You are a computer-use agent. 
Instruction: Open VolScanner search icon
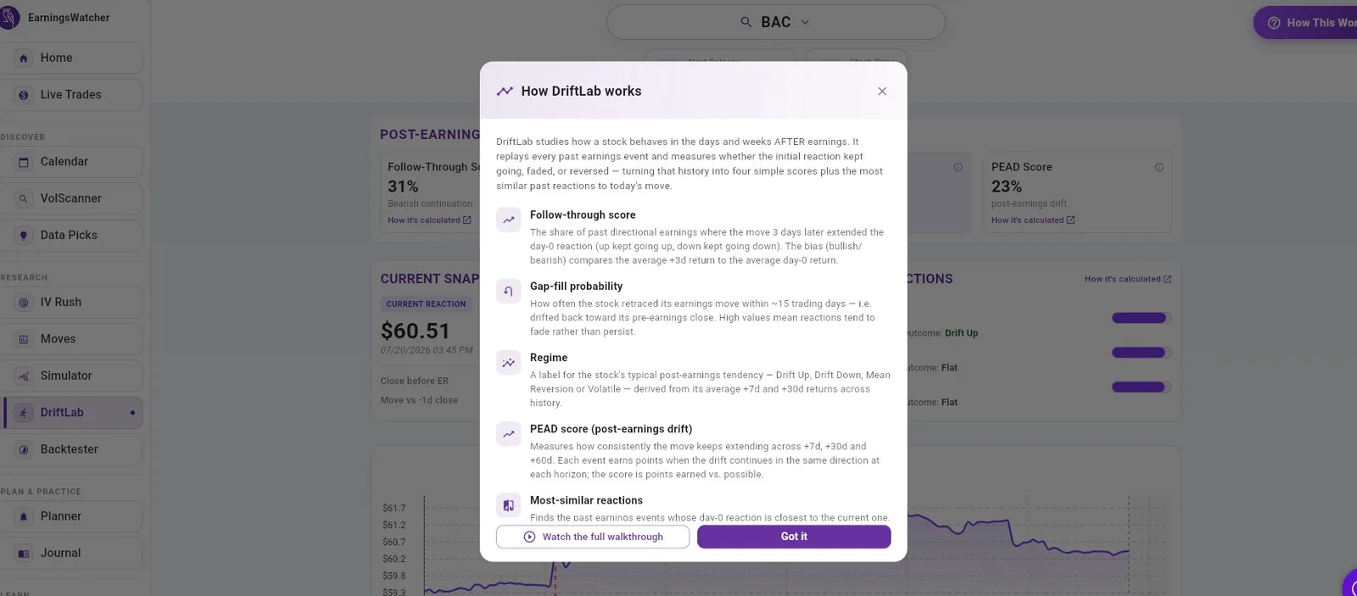(x=24, y=198)
